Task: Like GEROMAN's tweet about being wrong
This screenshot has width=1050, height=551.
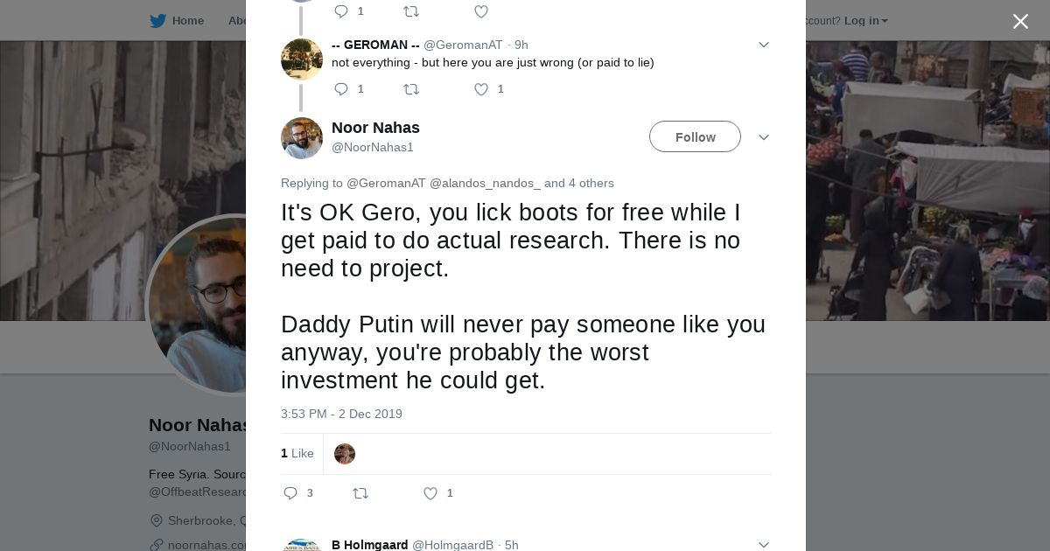Action: 481,89
